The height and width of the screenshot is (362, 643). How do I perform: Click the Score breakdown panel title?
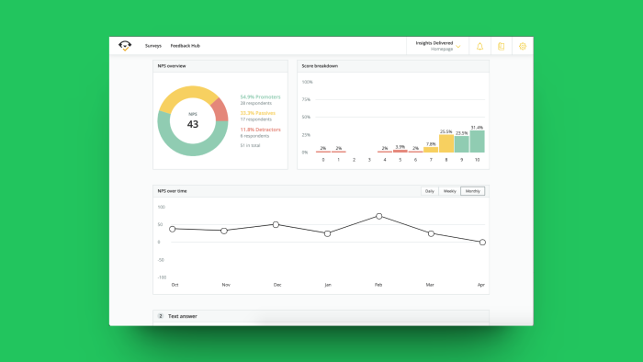click(x=320, y=66)
